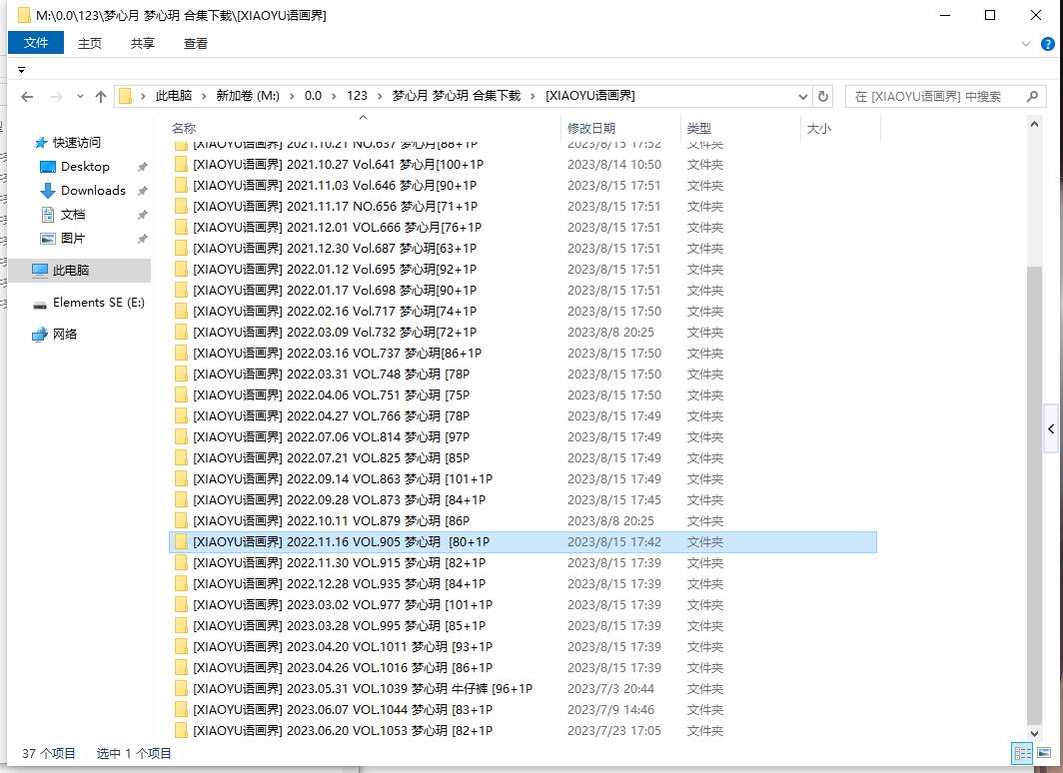
Task: Switch to the large thumbnails view icon
Action: tap(1043, 753)
